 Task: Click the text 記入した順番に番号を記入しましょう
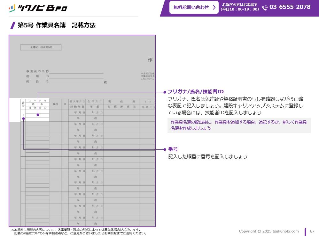tap(208, 156)
